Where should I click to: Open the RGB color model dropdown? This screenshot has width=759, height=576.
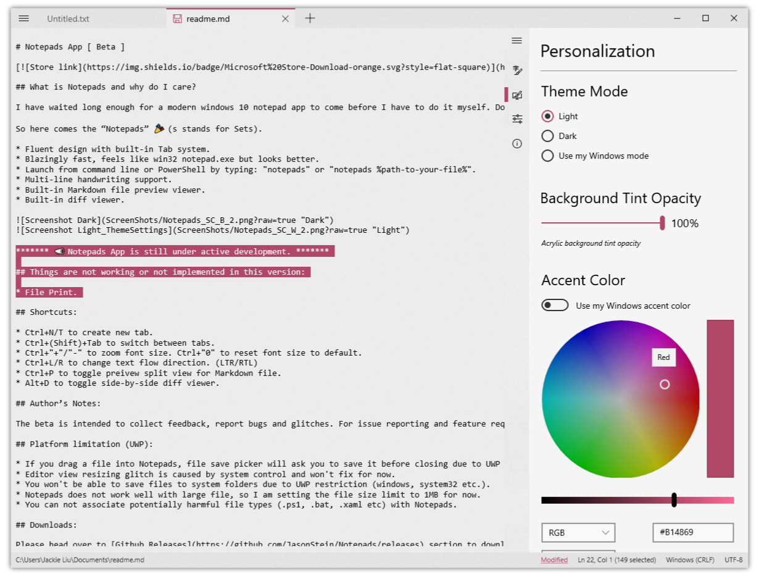(578, 532)
